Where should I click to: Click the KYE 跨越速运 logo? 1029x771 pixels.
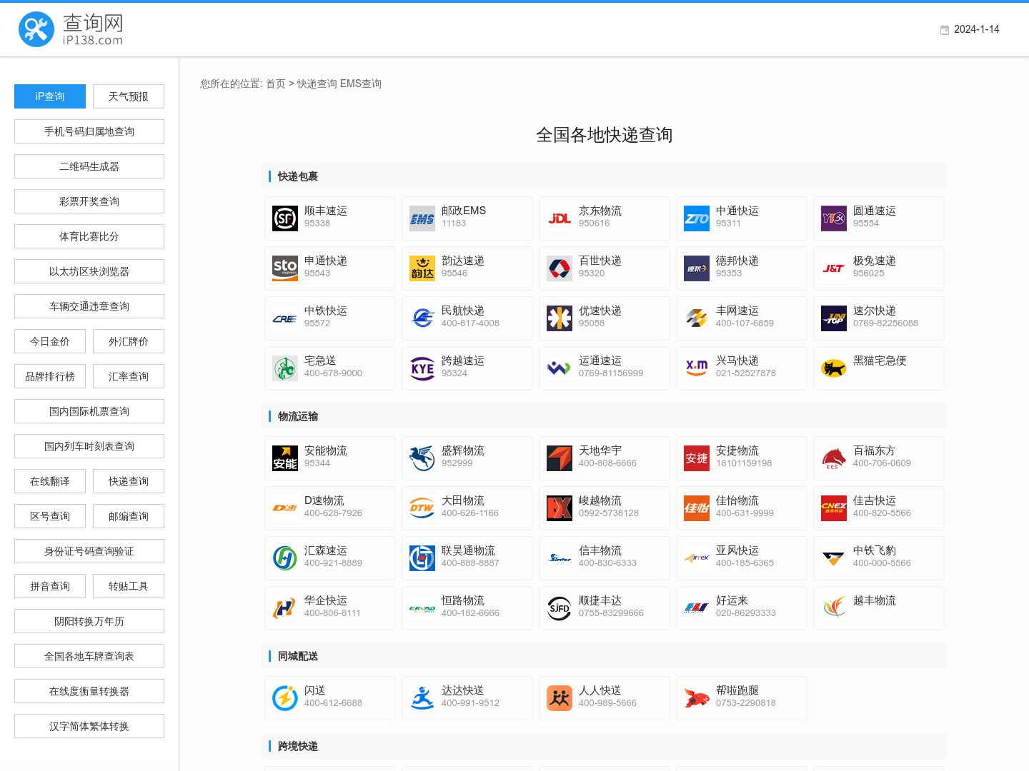tap(422, 368)
